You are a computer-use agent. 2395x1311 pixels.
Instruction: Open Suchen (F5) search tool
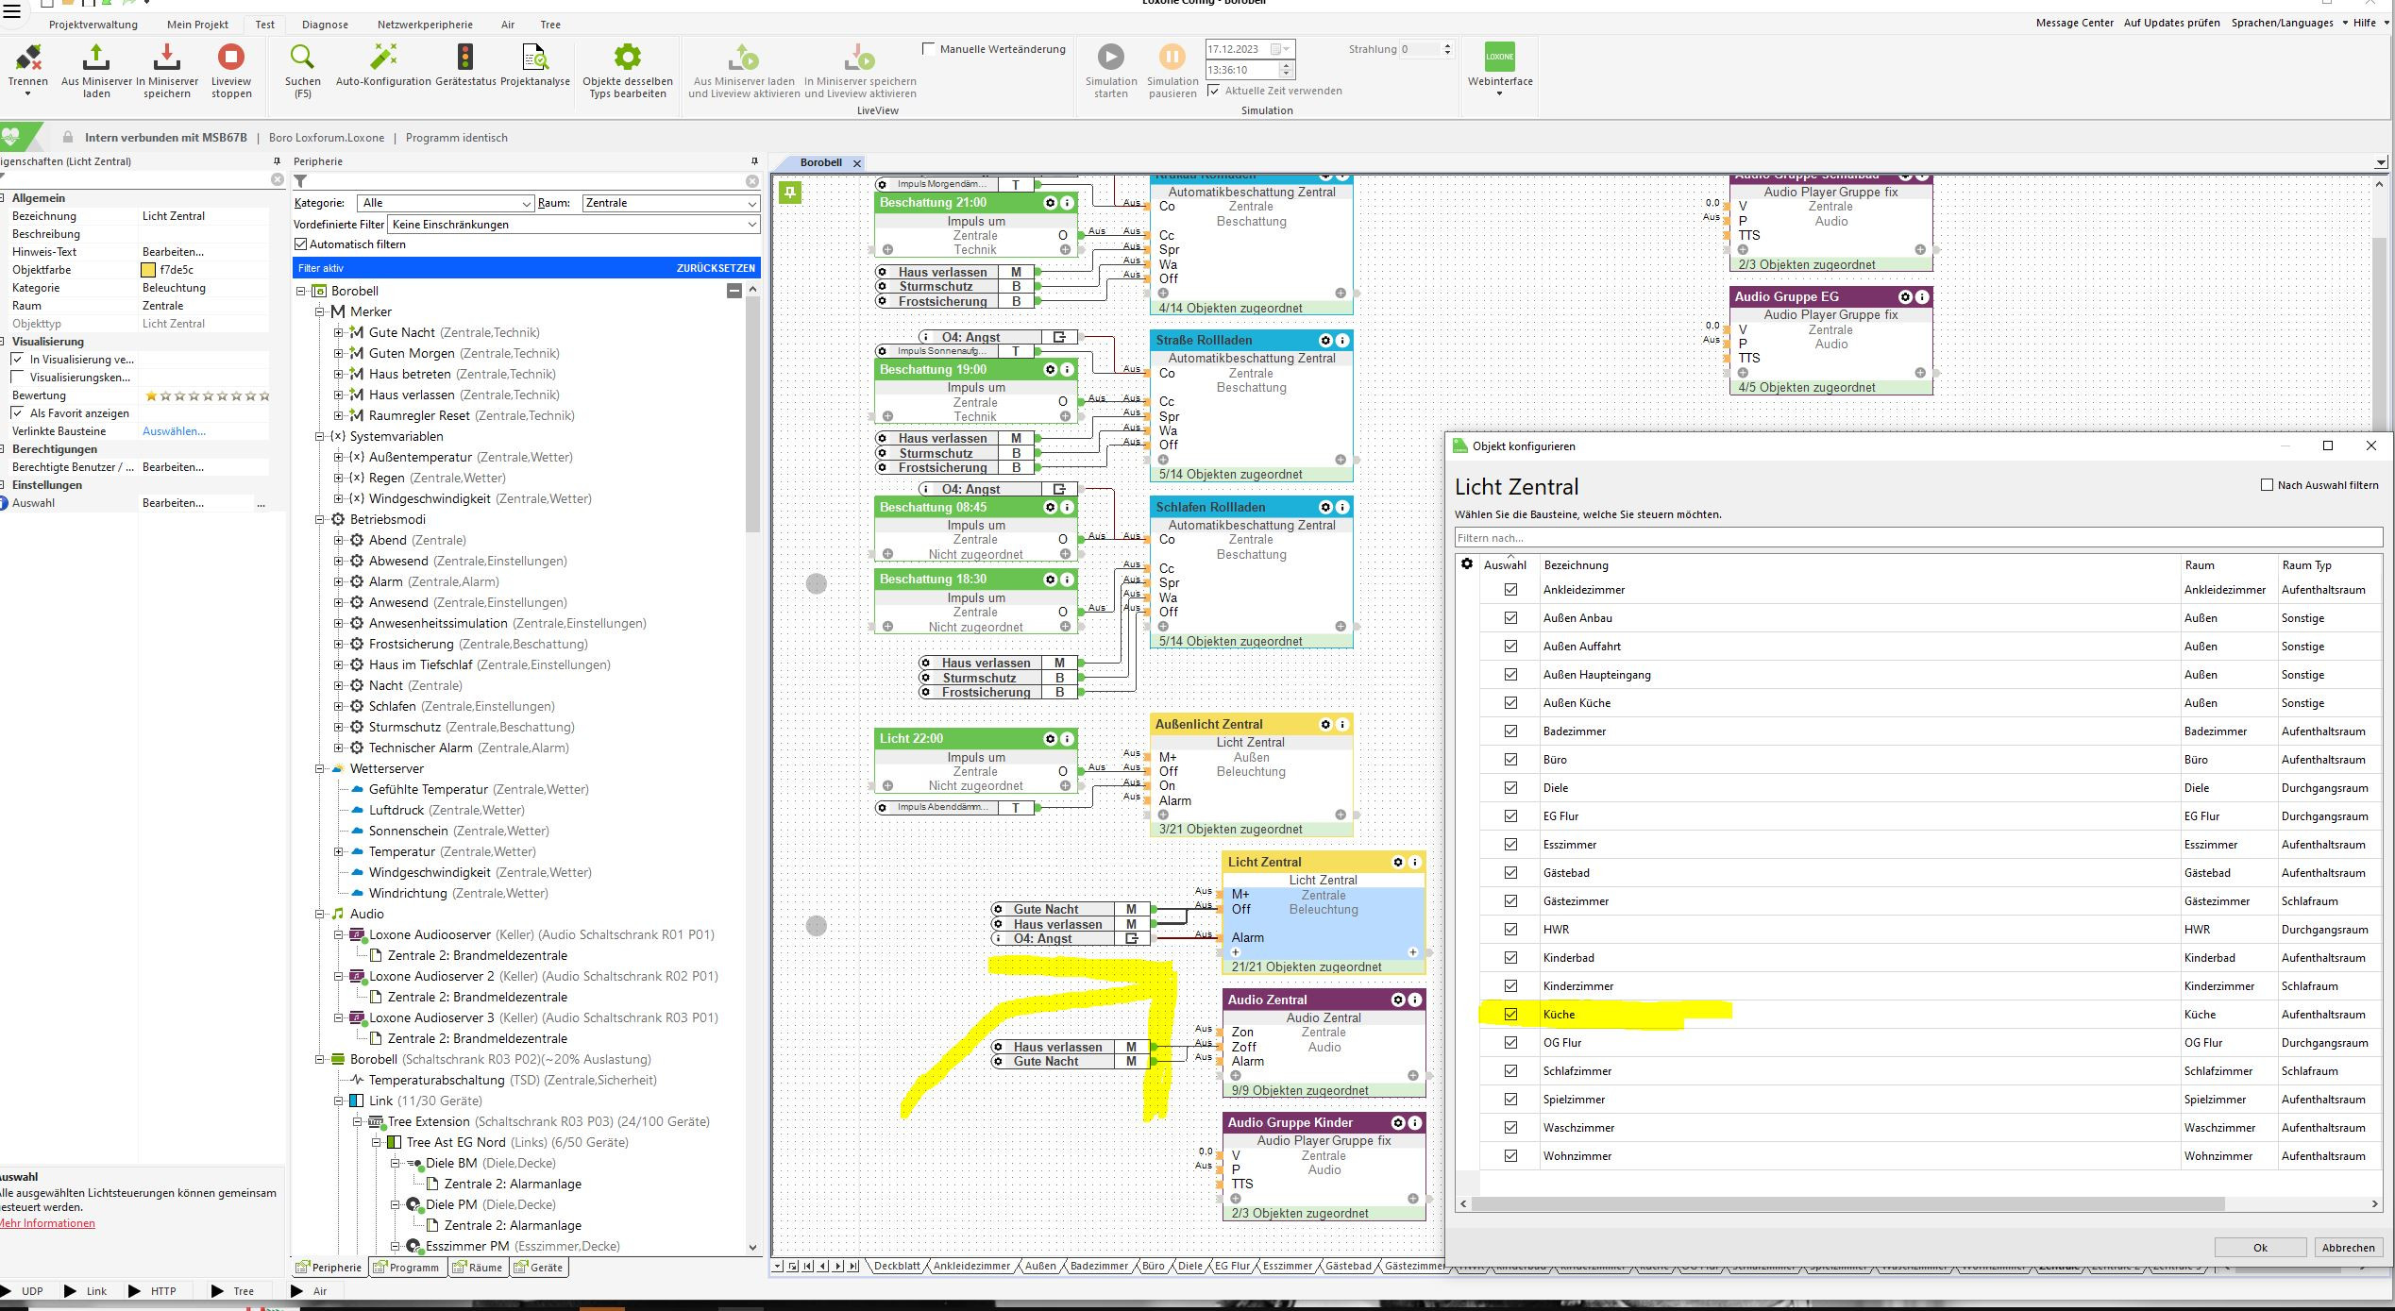click(302, 59)
